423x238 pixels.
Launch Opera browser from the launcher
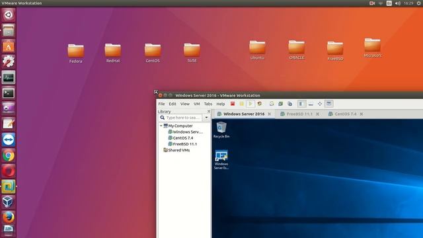pos(9,171)
